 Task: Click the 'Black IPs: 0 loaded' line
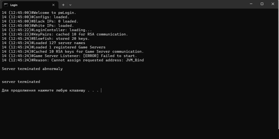(x=40, y=21)
